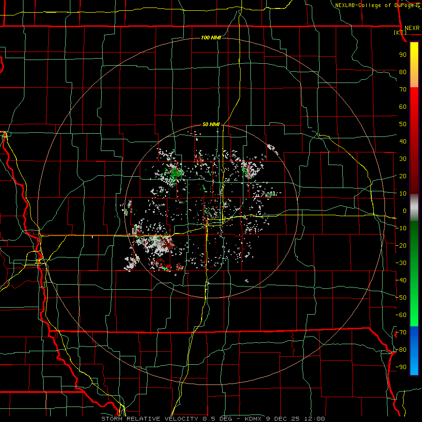This screenshot has width=422, height=422.
Task: Click the -40 value on the velocity scale
Action: click(x=401, y=280)
